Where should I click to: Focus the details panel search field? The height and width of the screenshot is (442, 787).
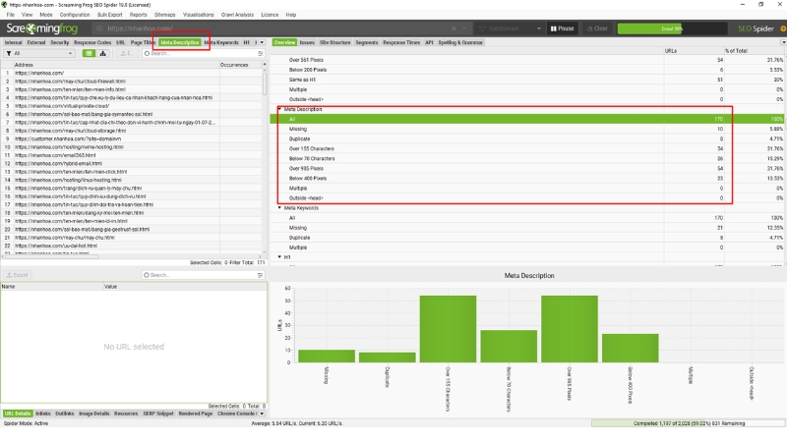(201, 275)
